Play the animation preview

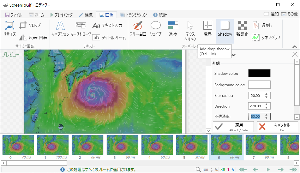[x=268, y=170]
